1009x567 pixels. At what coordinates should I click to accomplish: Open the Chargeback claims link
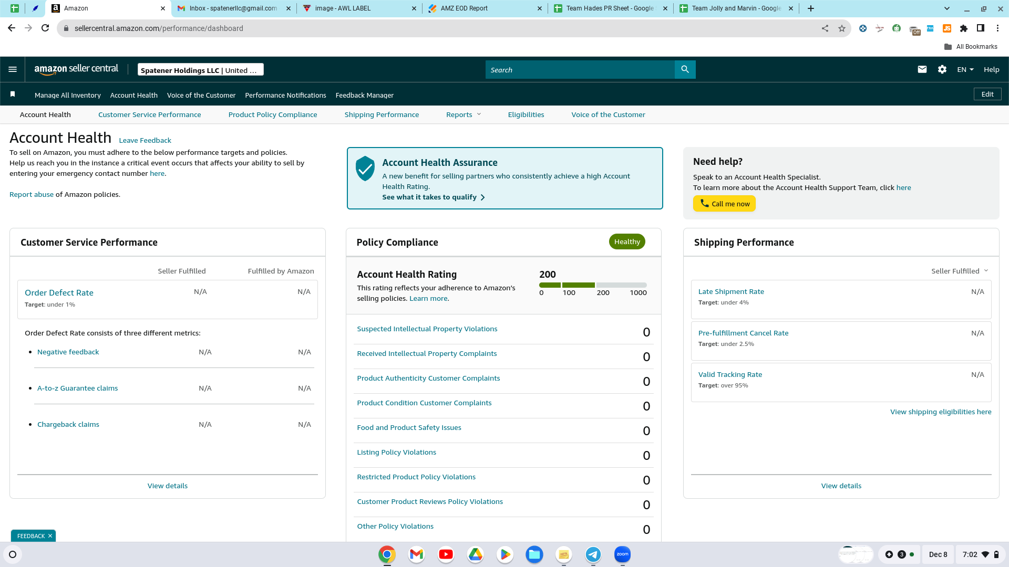68,424
